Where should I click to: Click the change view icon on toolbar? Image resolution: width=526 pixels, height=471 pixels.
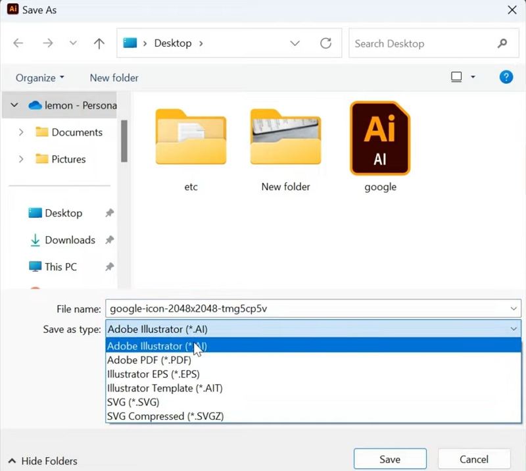pyautogui.click(x=456, y=77)
